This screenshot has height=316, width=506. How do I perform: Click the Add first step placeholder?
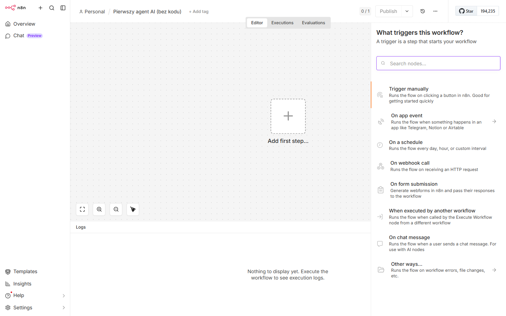tap(288, 116)
